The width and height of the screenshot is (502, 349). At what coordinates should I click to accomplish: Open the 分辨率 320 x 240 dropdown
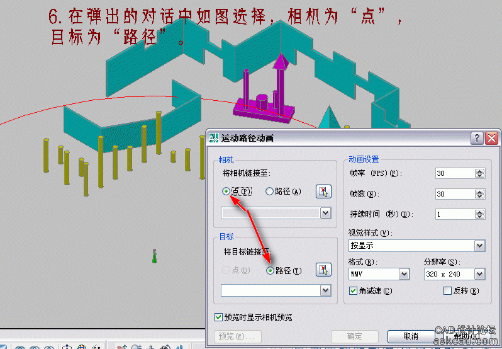479,274
